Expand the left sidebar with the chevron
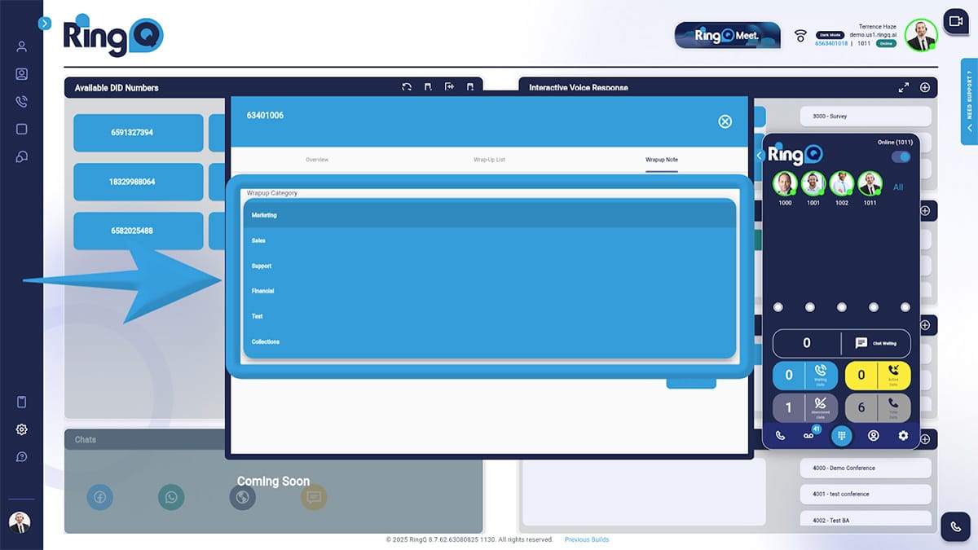 pos(45,24)
